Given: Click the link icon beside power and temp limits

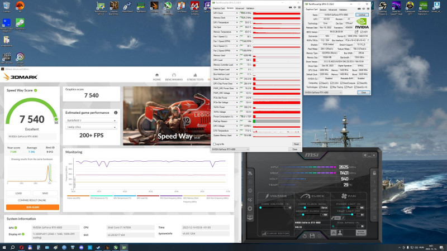Looking at the screenshot, I should (332, 218).
